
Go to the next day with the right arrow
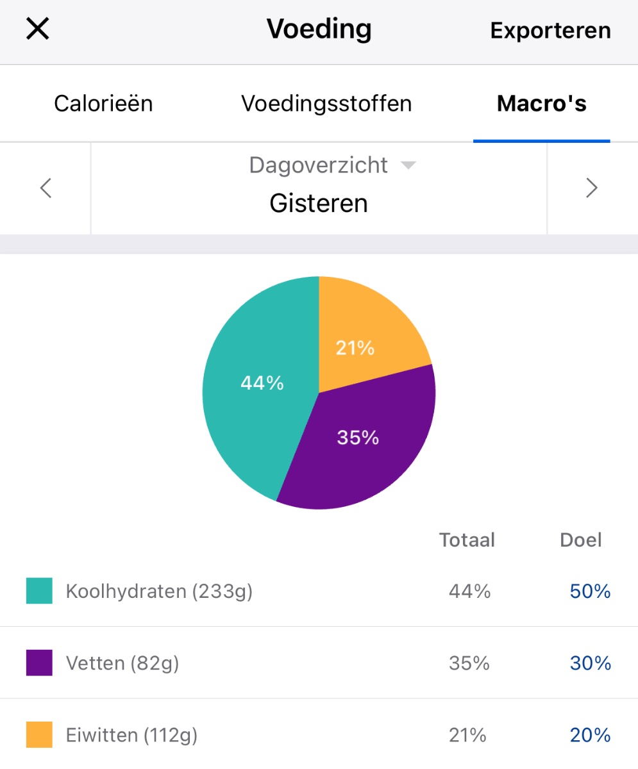click(591, 188)
